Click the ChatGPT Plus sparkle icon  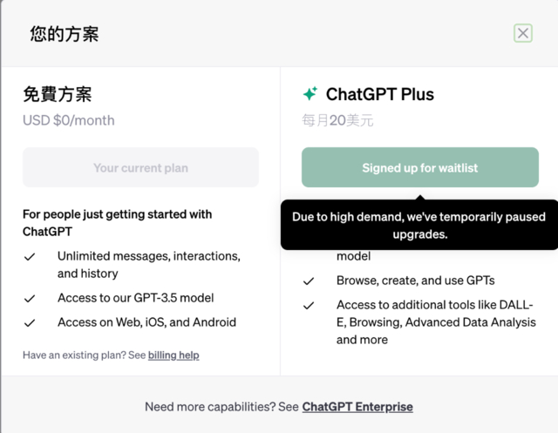tap(310, 94)
